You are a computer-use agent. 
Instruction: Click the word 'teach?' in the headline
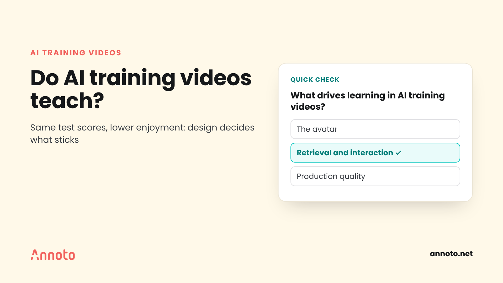tap(67, 101)
